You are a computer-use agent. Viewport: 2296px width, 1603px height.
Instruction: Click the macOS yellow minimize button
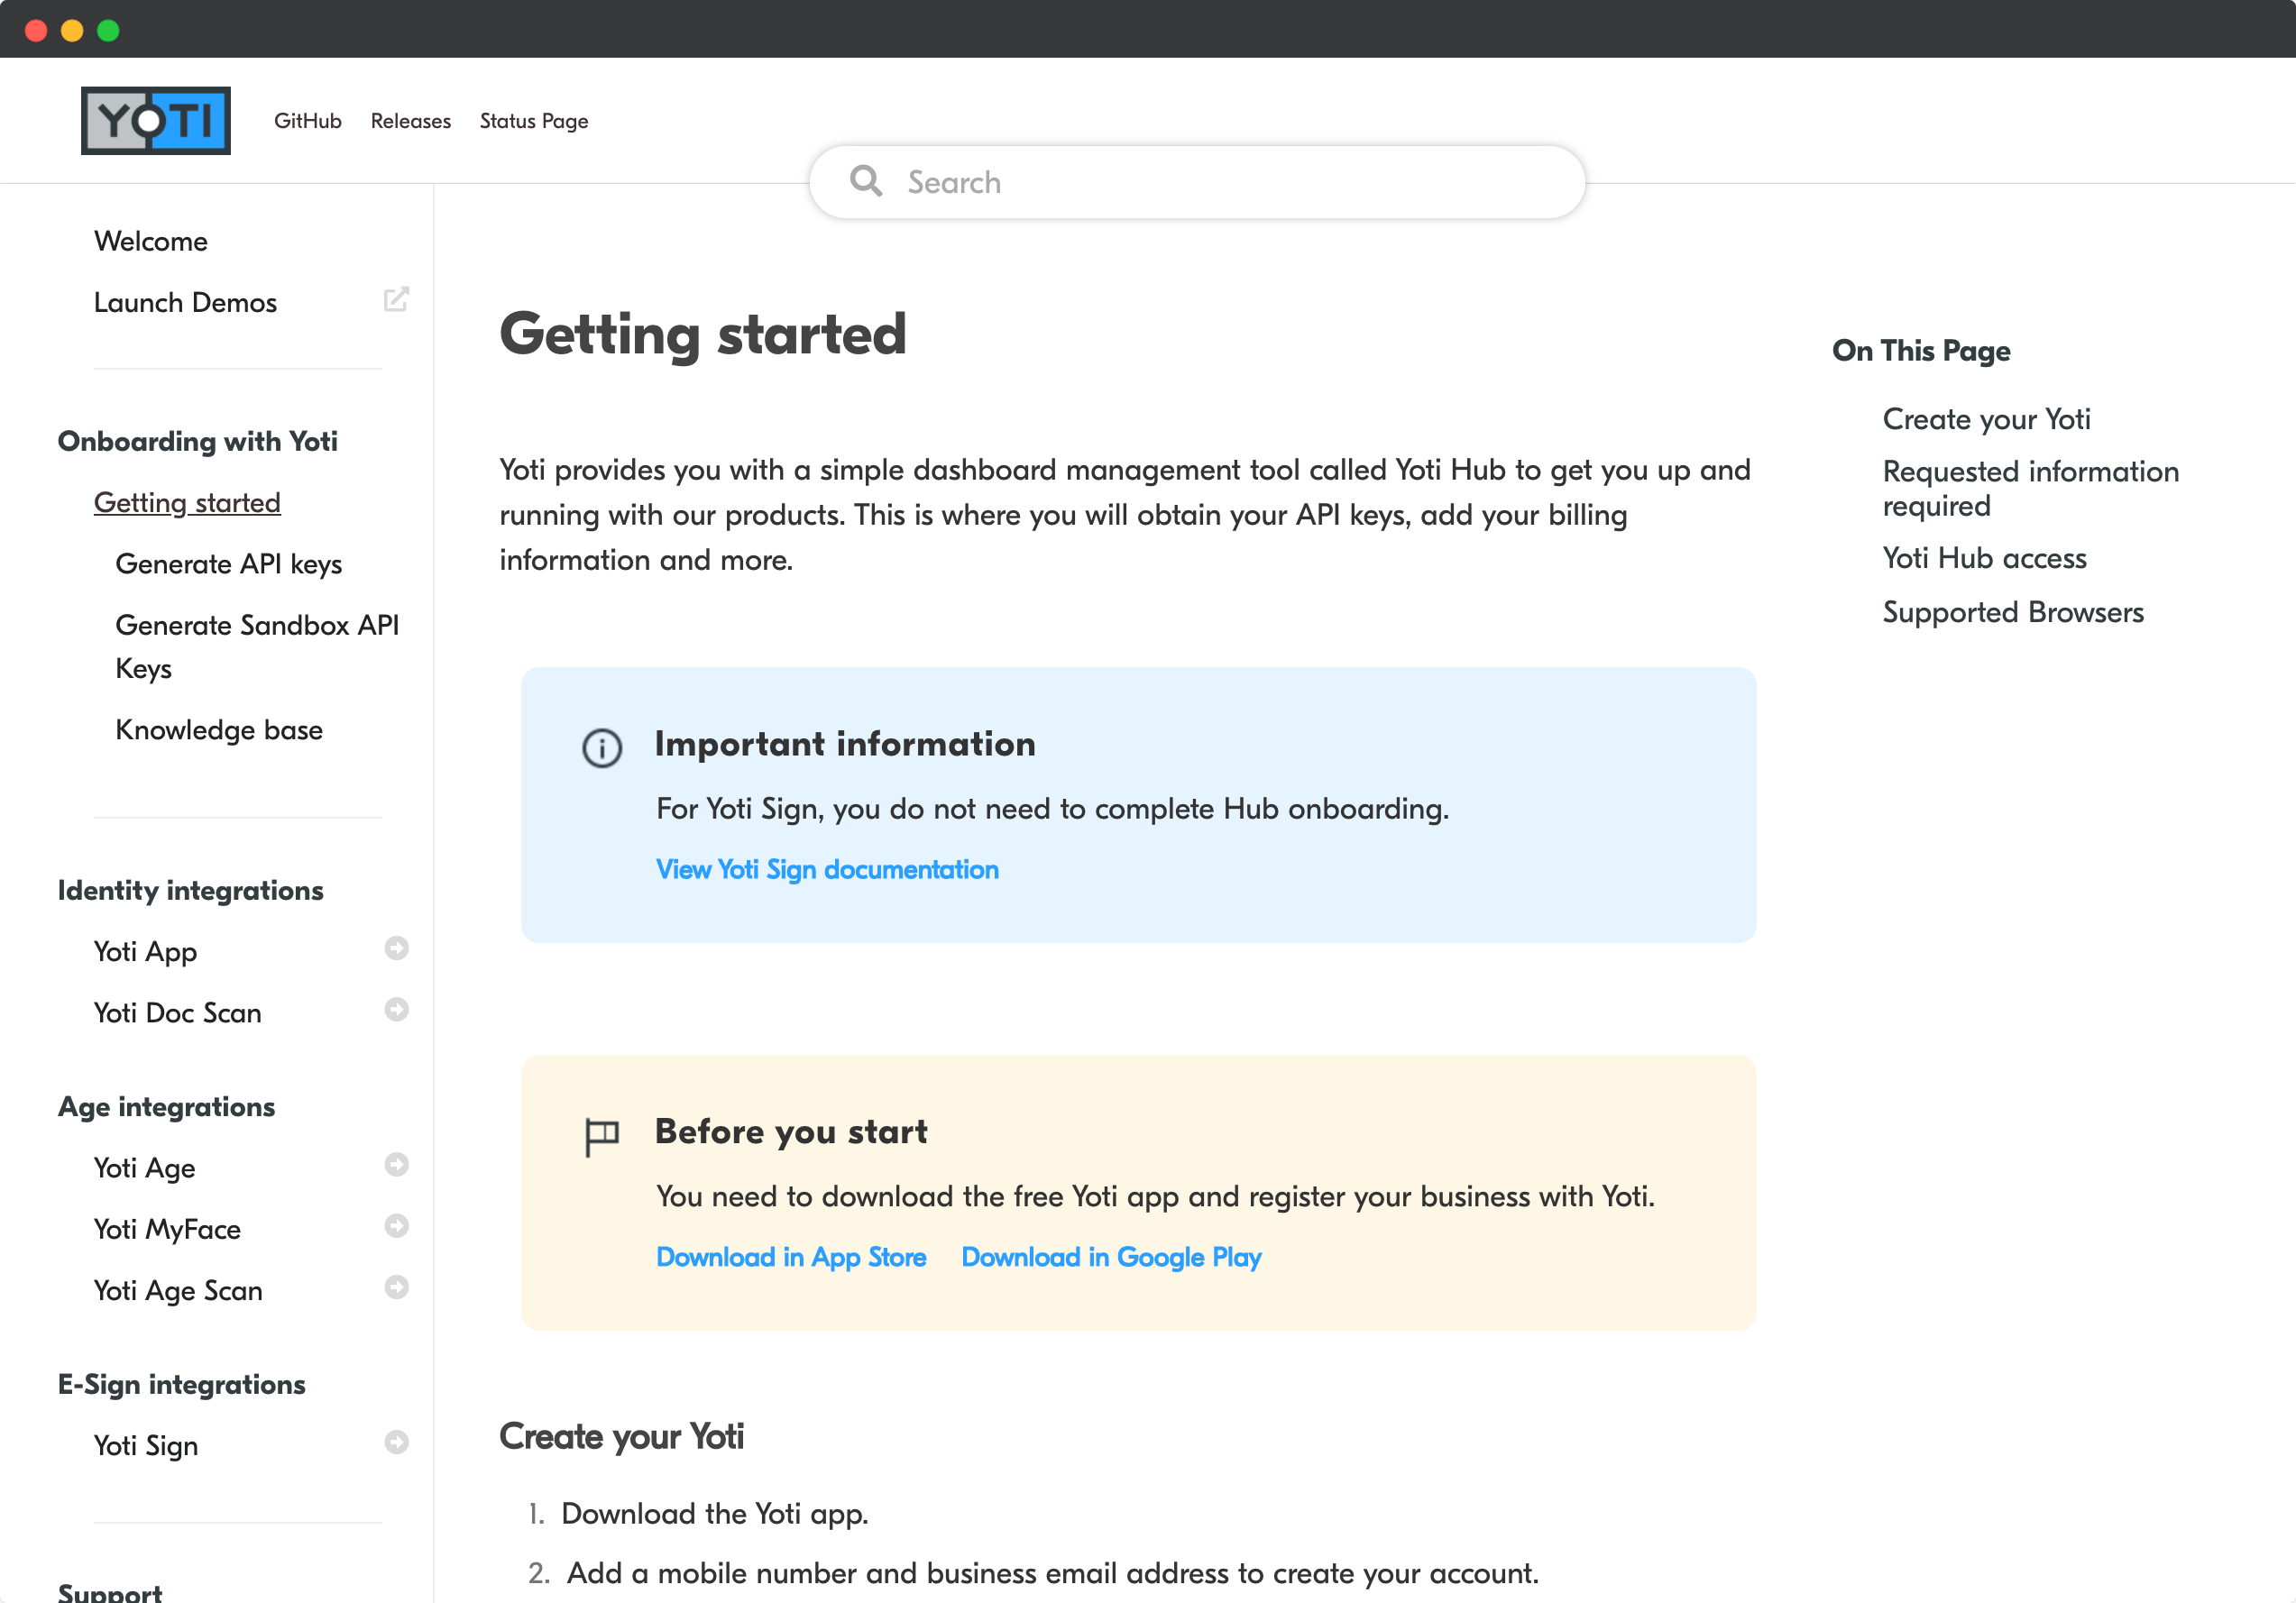[x=72, y=31]
